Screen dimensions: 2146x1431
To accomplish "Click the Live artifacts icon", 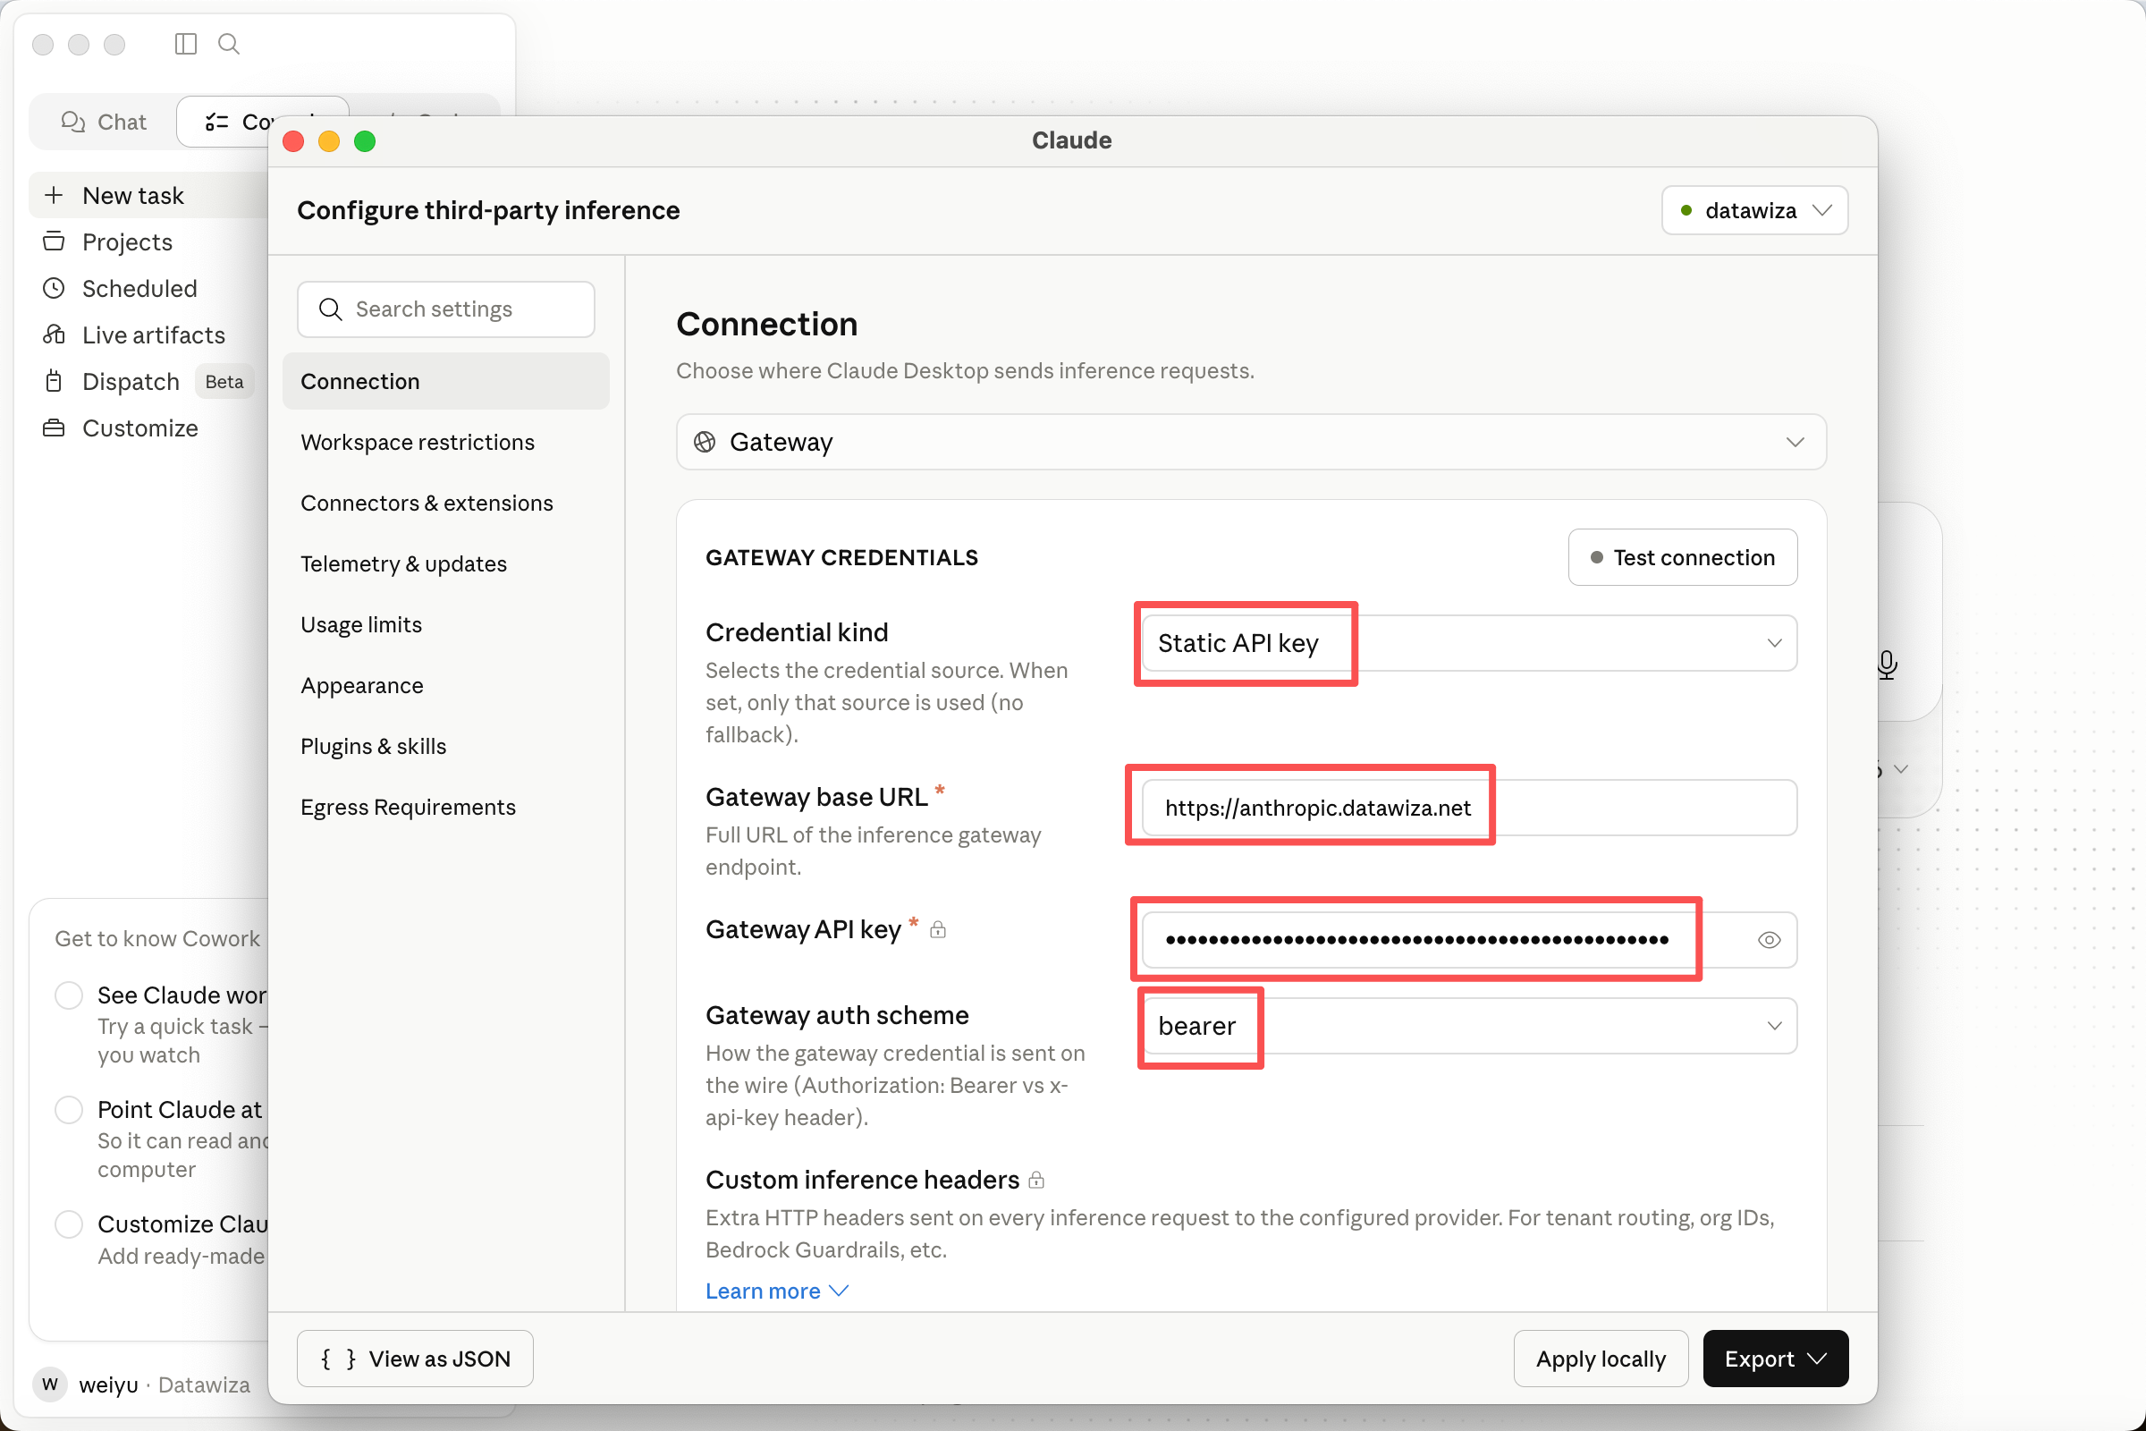I will click(54, 334).
